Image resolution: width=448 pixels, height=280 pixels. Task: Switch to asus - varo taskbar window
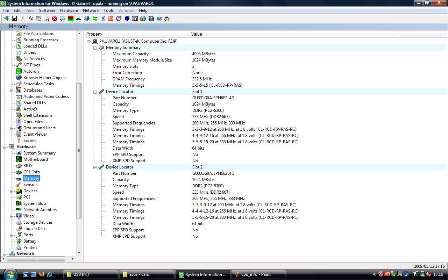(147, 274)
